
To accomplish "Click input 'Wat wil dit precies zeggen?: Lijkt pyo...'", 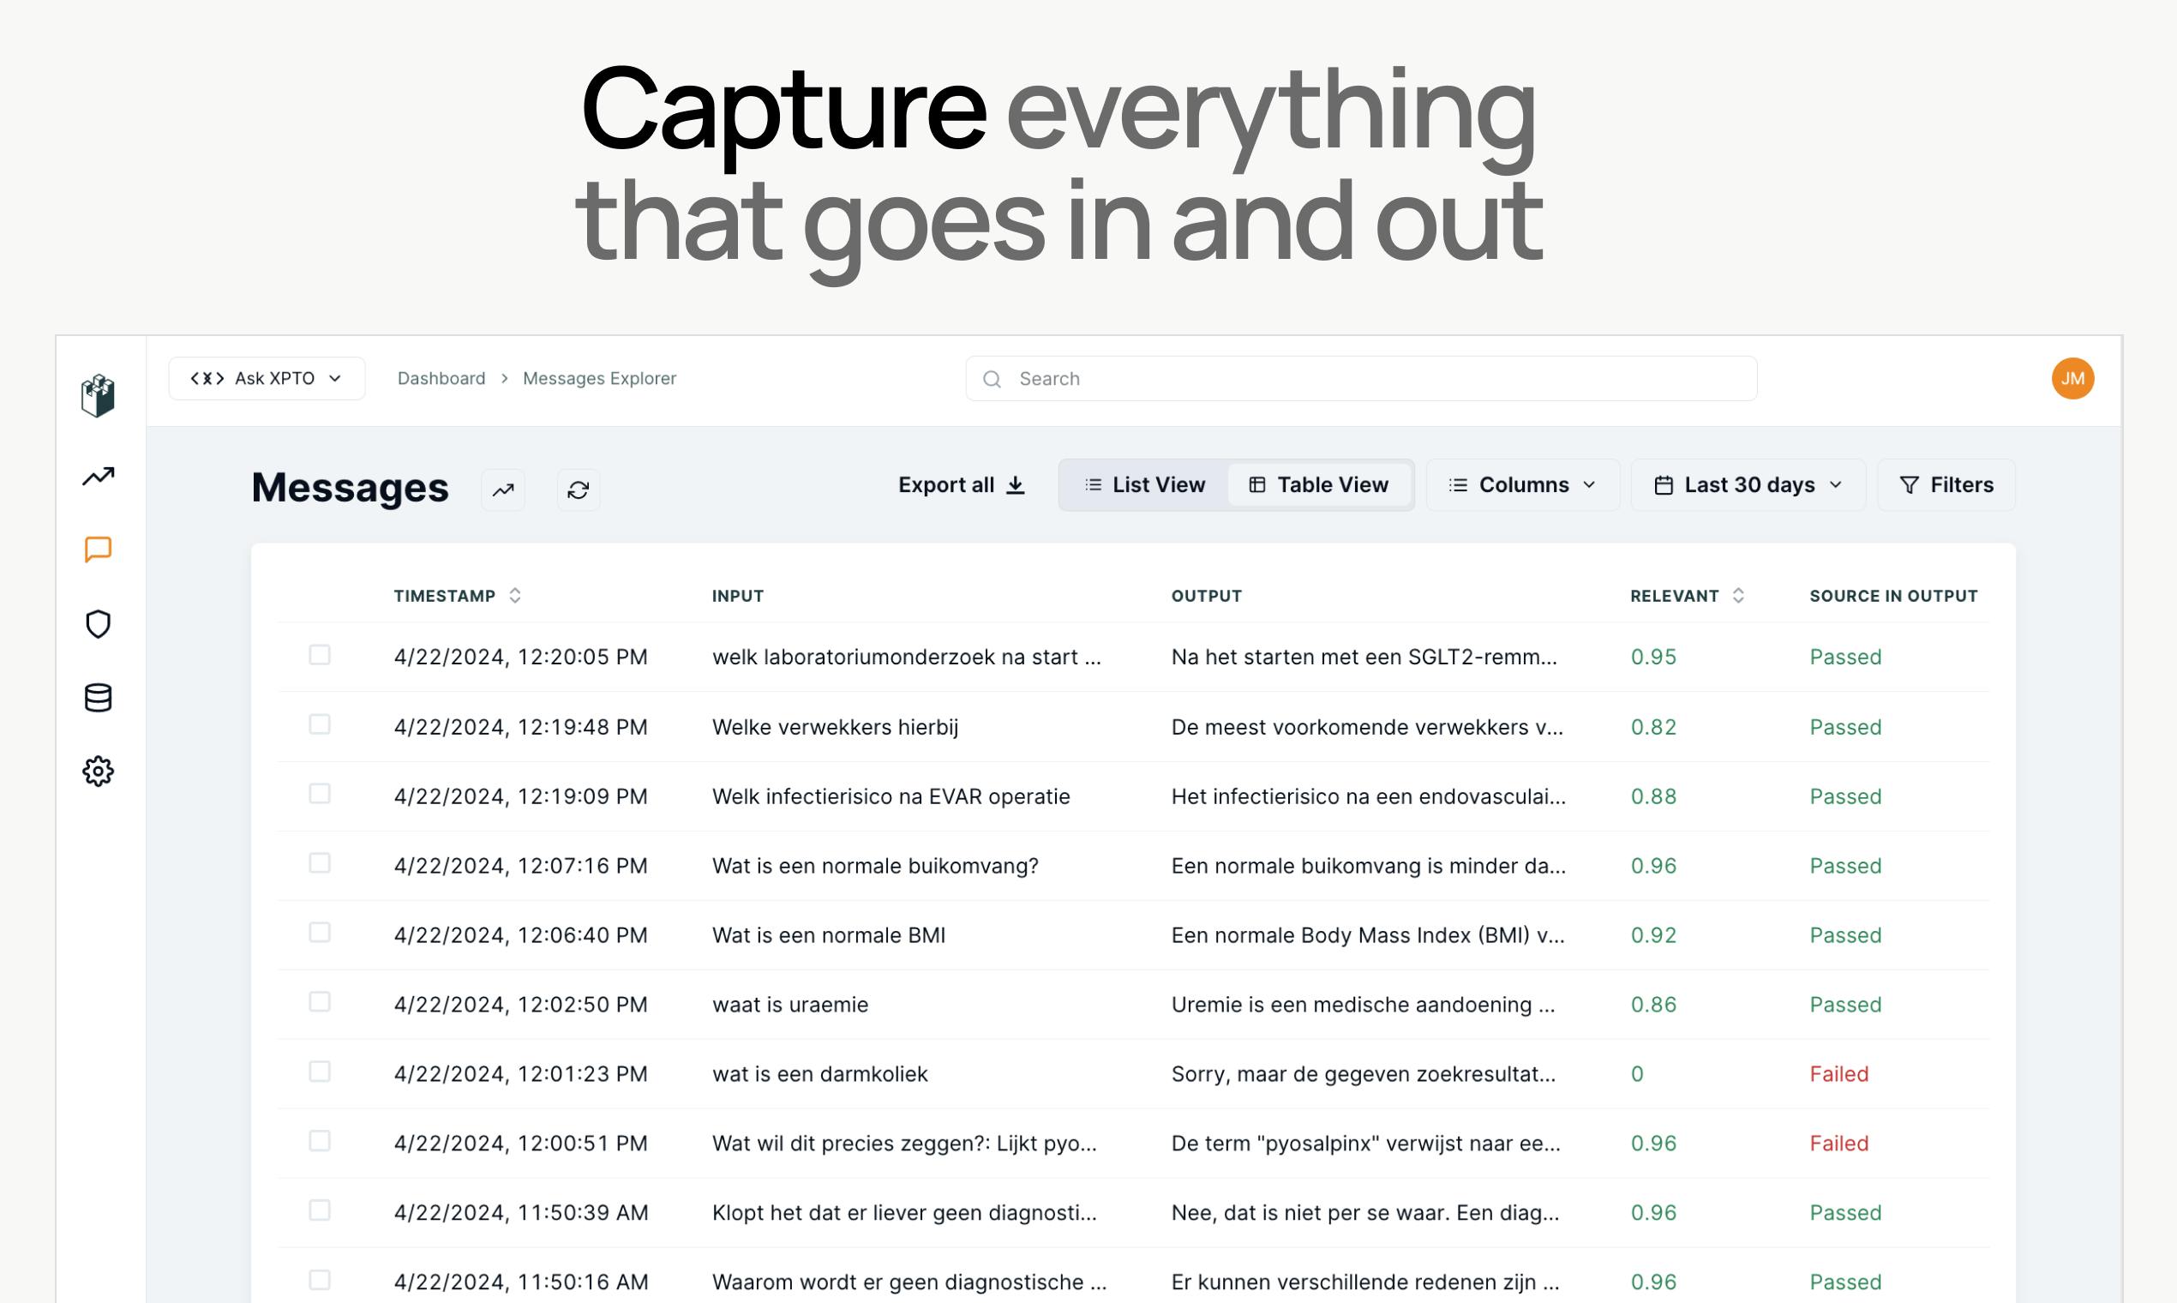I will (904, 1144).
